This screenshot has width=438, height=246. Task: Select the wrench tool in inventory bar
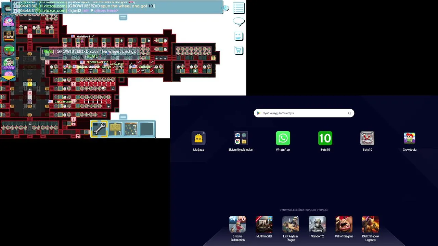(99, 129)
